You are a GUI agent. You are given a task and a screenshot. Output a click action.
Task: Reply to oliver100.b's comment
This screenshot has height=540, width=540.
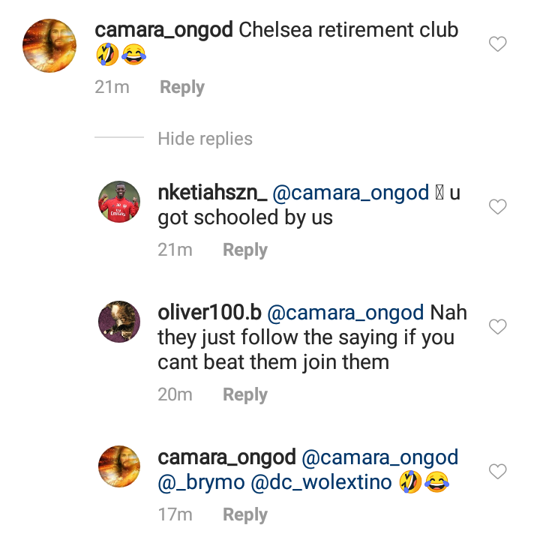pyautogui.click(x=245, y=394)
